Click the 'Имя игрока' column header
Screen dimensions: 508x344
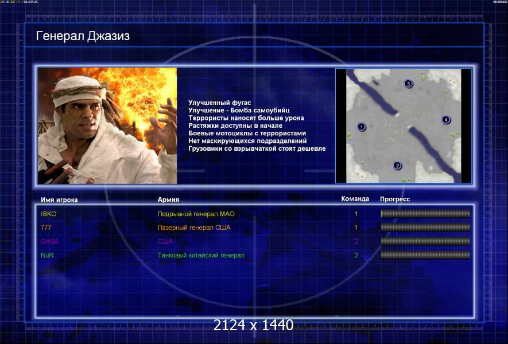coord(59,200)
